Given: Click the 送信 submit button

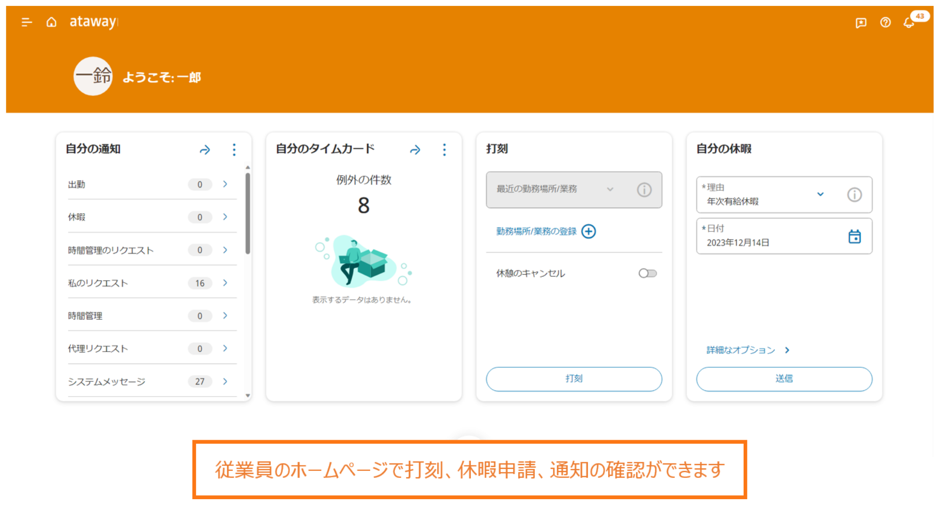Looking at the screenshot, I should [x=784, y=379].
